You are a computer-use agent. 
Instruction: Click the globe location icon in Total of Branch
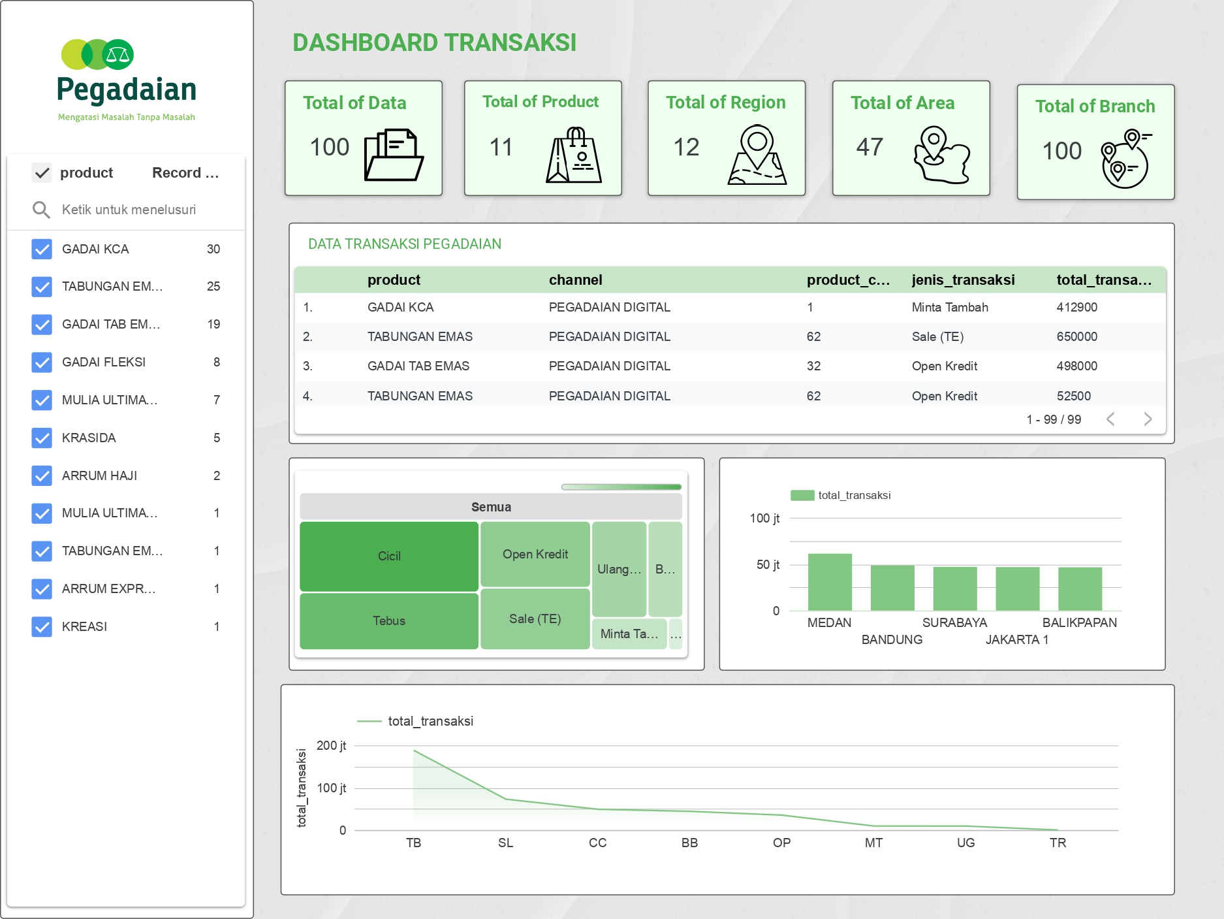point(1125,159)
